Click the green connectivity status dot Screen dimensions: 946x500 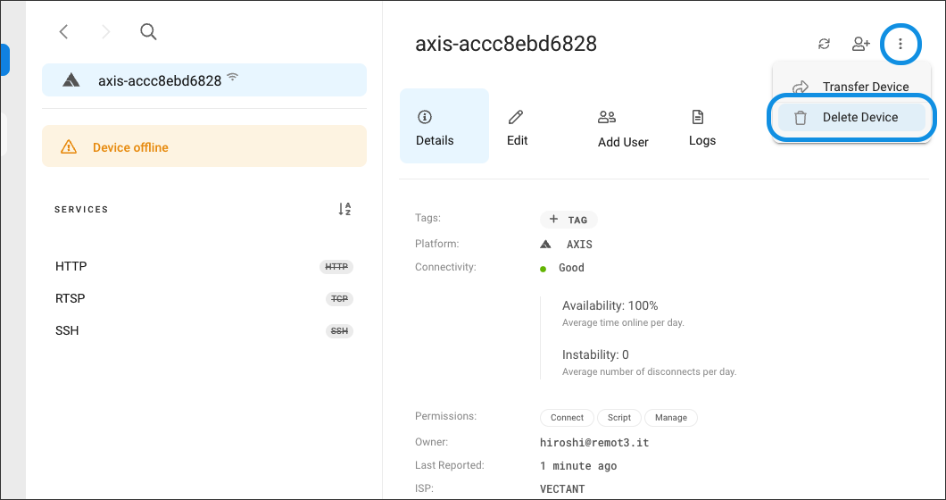coord(543,269)
